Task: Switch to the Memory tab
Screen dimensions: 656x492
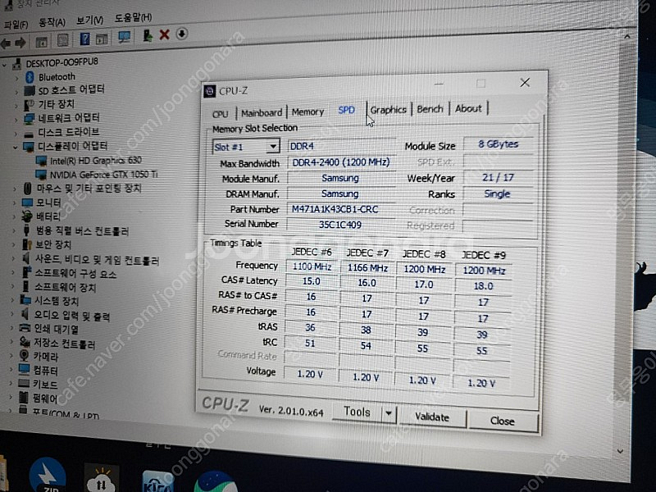Action: click(x=308, y=112)
